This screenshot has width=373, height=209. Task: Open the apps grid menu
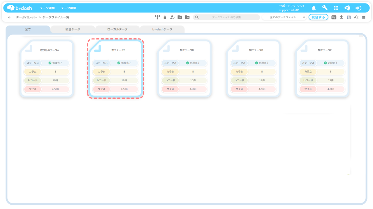pyautogui.click(x=336, y=8)
